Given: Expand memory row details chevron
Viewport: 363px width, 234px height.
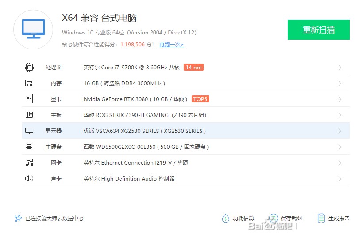Looking at the screenshot, I should [340, 83].
